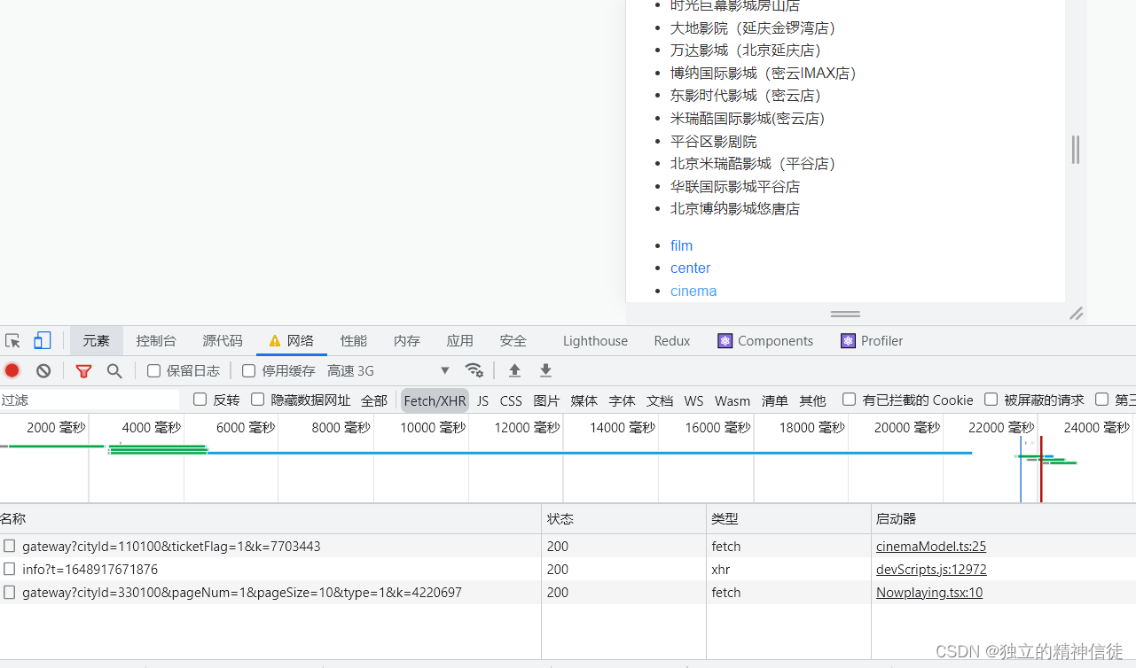The width and height of the screenshot is (1136, 668).
Task: Follow the film link on page
Action: pos(681,245)
